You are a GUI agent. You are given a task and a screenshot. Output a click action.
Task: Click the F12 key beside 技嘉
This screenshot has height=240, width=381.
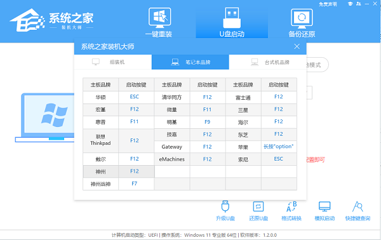click(208, 135)
